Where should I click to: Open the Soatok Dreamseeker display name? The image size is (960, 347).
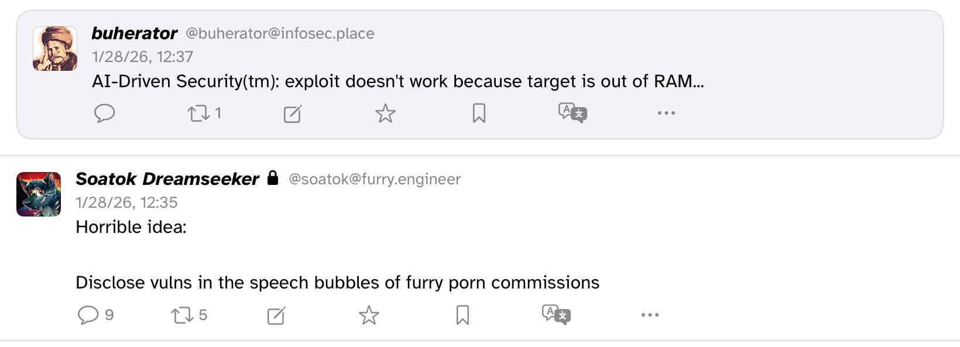coord(167,179)
